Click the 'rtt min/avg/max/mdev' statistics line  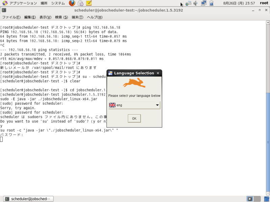[52, 59]
